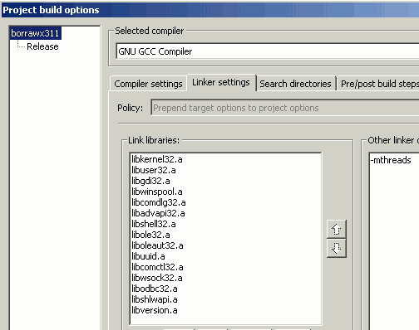
Task: Switch to Compiler settings tab
Action: [148, 84]
